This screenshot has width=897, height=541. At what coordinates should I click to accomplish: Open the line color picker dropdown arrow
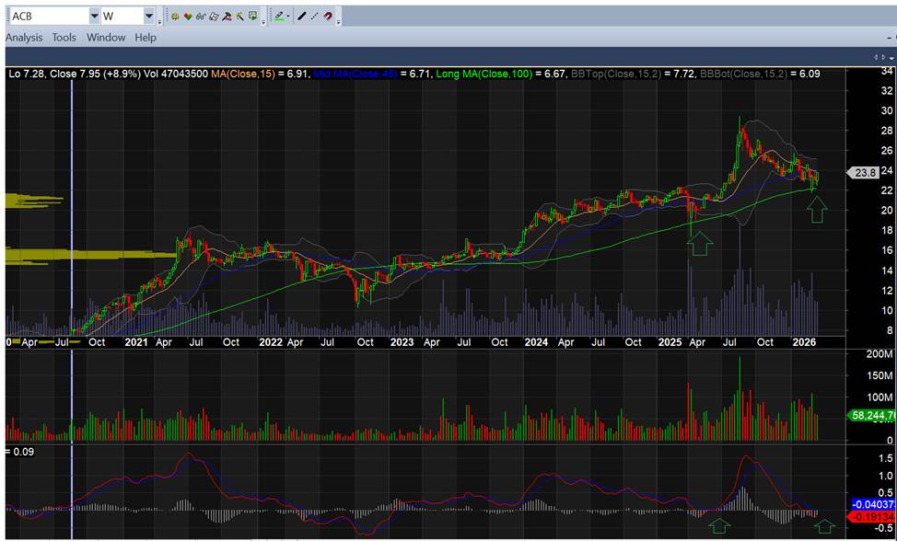click(x=288, y=17)
